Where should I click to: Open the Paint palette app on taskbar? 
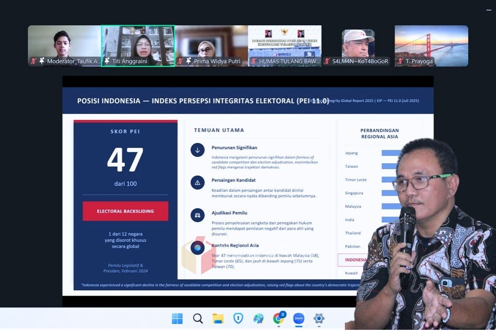[259, 319]
